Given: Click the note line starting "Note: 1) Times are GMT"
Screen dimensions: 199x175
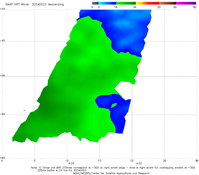Looking at the screenshot, I should (113, 168).
